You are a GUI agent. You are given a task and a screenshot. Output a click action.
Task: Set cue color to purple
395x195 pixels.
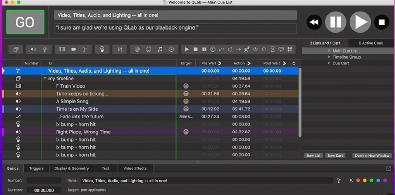[x=385, y=180]
